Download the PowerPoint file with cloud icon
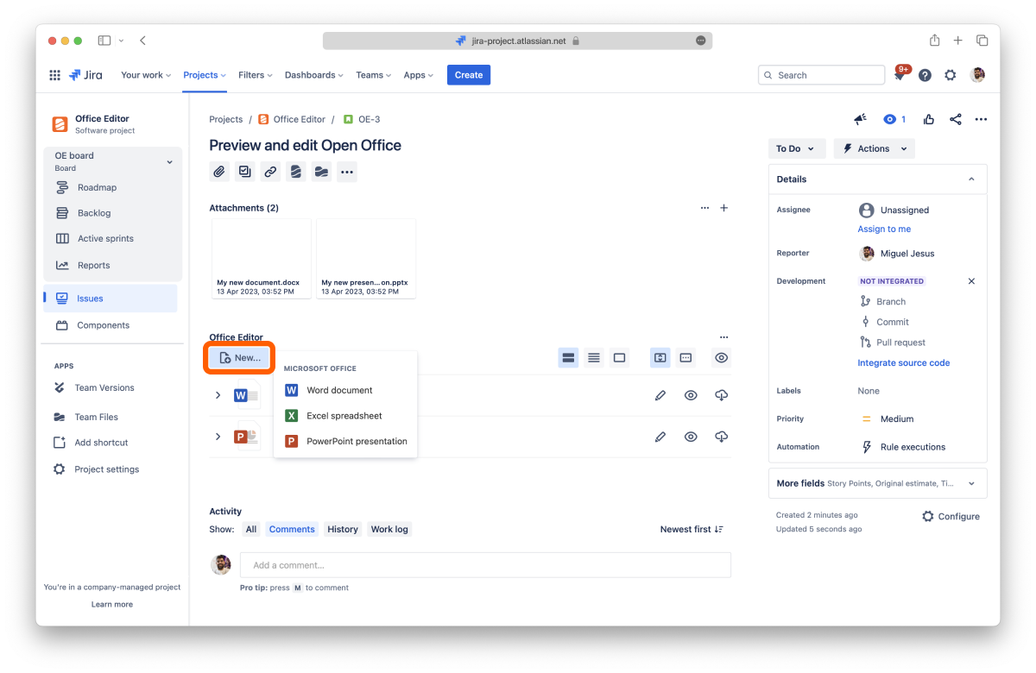Viewport: 1036px width, 673px height. pos(722,437)
